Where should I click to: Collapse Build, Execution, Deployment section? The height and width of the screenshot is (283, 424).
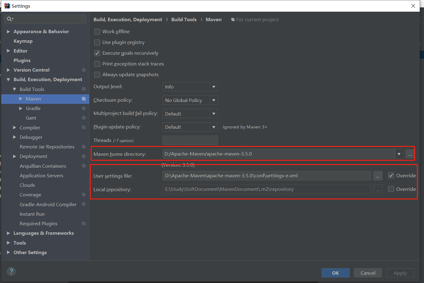[x=9, y=80]
